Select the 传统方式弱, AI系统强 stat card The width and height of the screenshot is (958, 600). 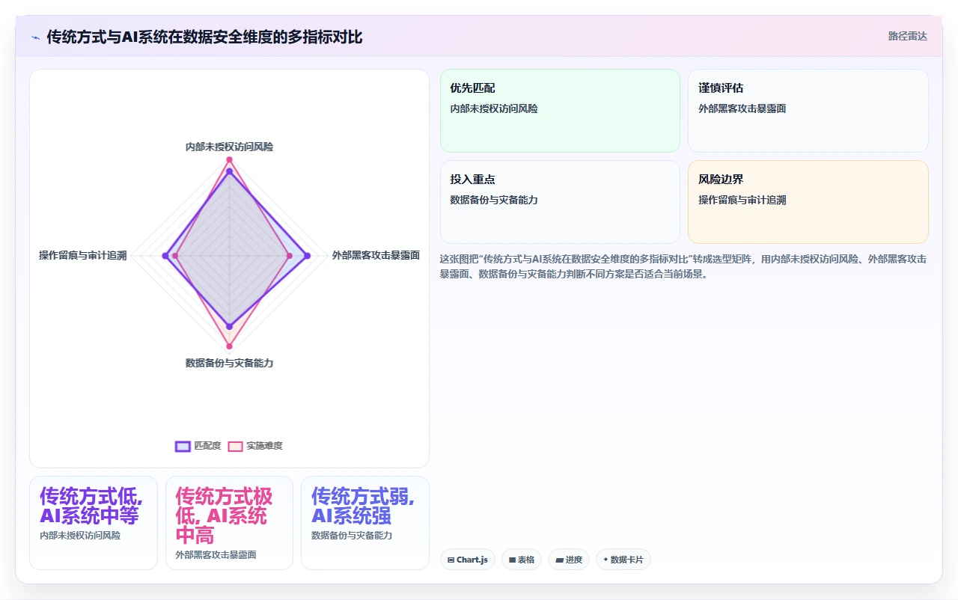(365, 523)
